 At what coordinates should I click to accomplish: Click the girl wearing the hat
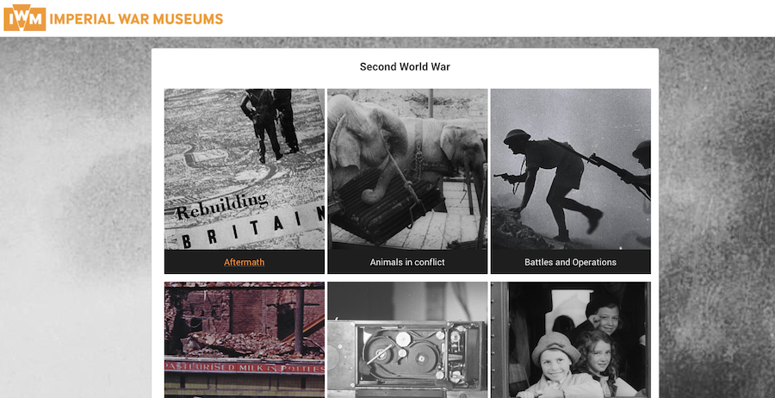(558, 365)
